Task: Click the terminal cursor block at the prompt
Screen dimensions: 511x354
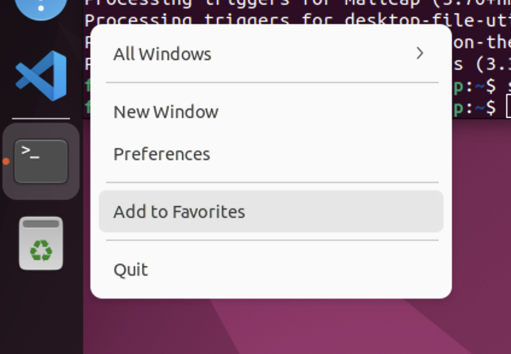Action: 509,107
